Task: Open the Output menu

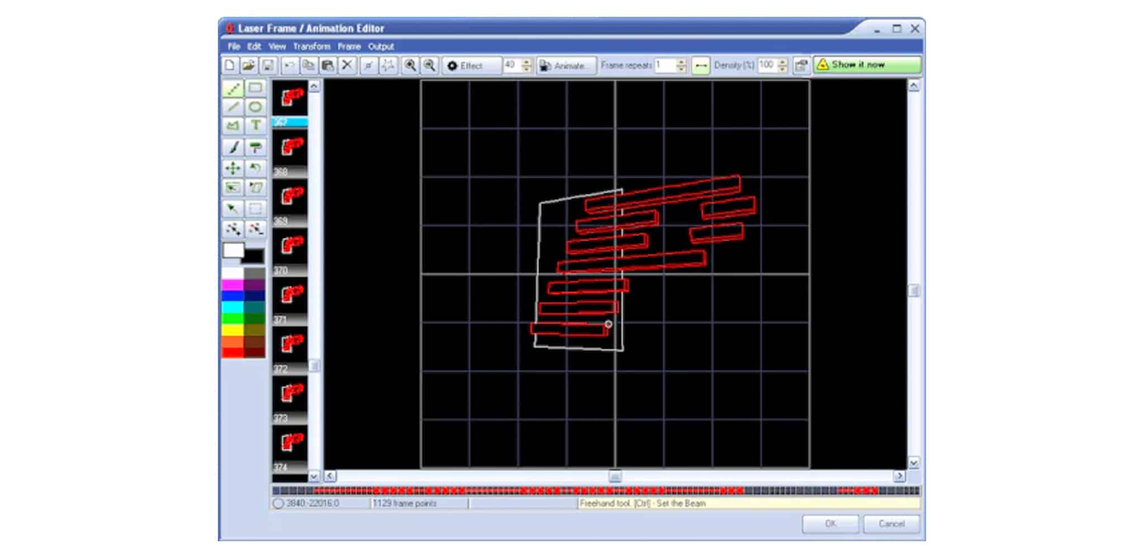Action: [x=381, y=46]
